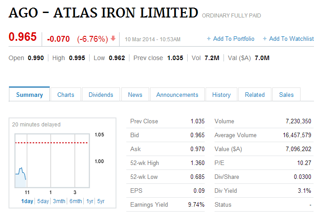
Task: Go to the Announcements tab
Action: (x=177, y=95)
